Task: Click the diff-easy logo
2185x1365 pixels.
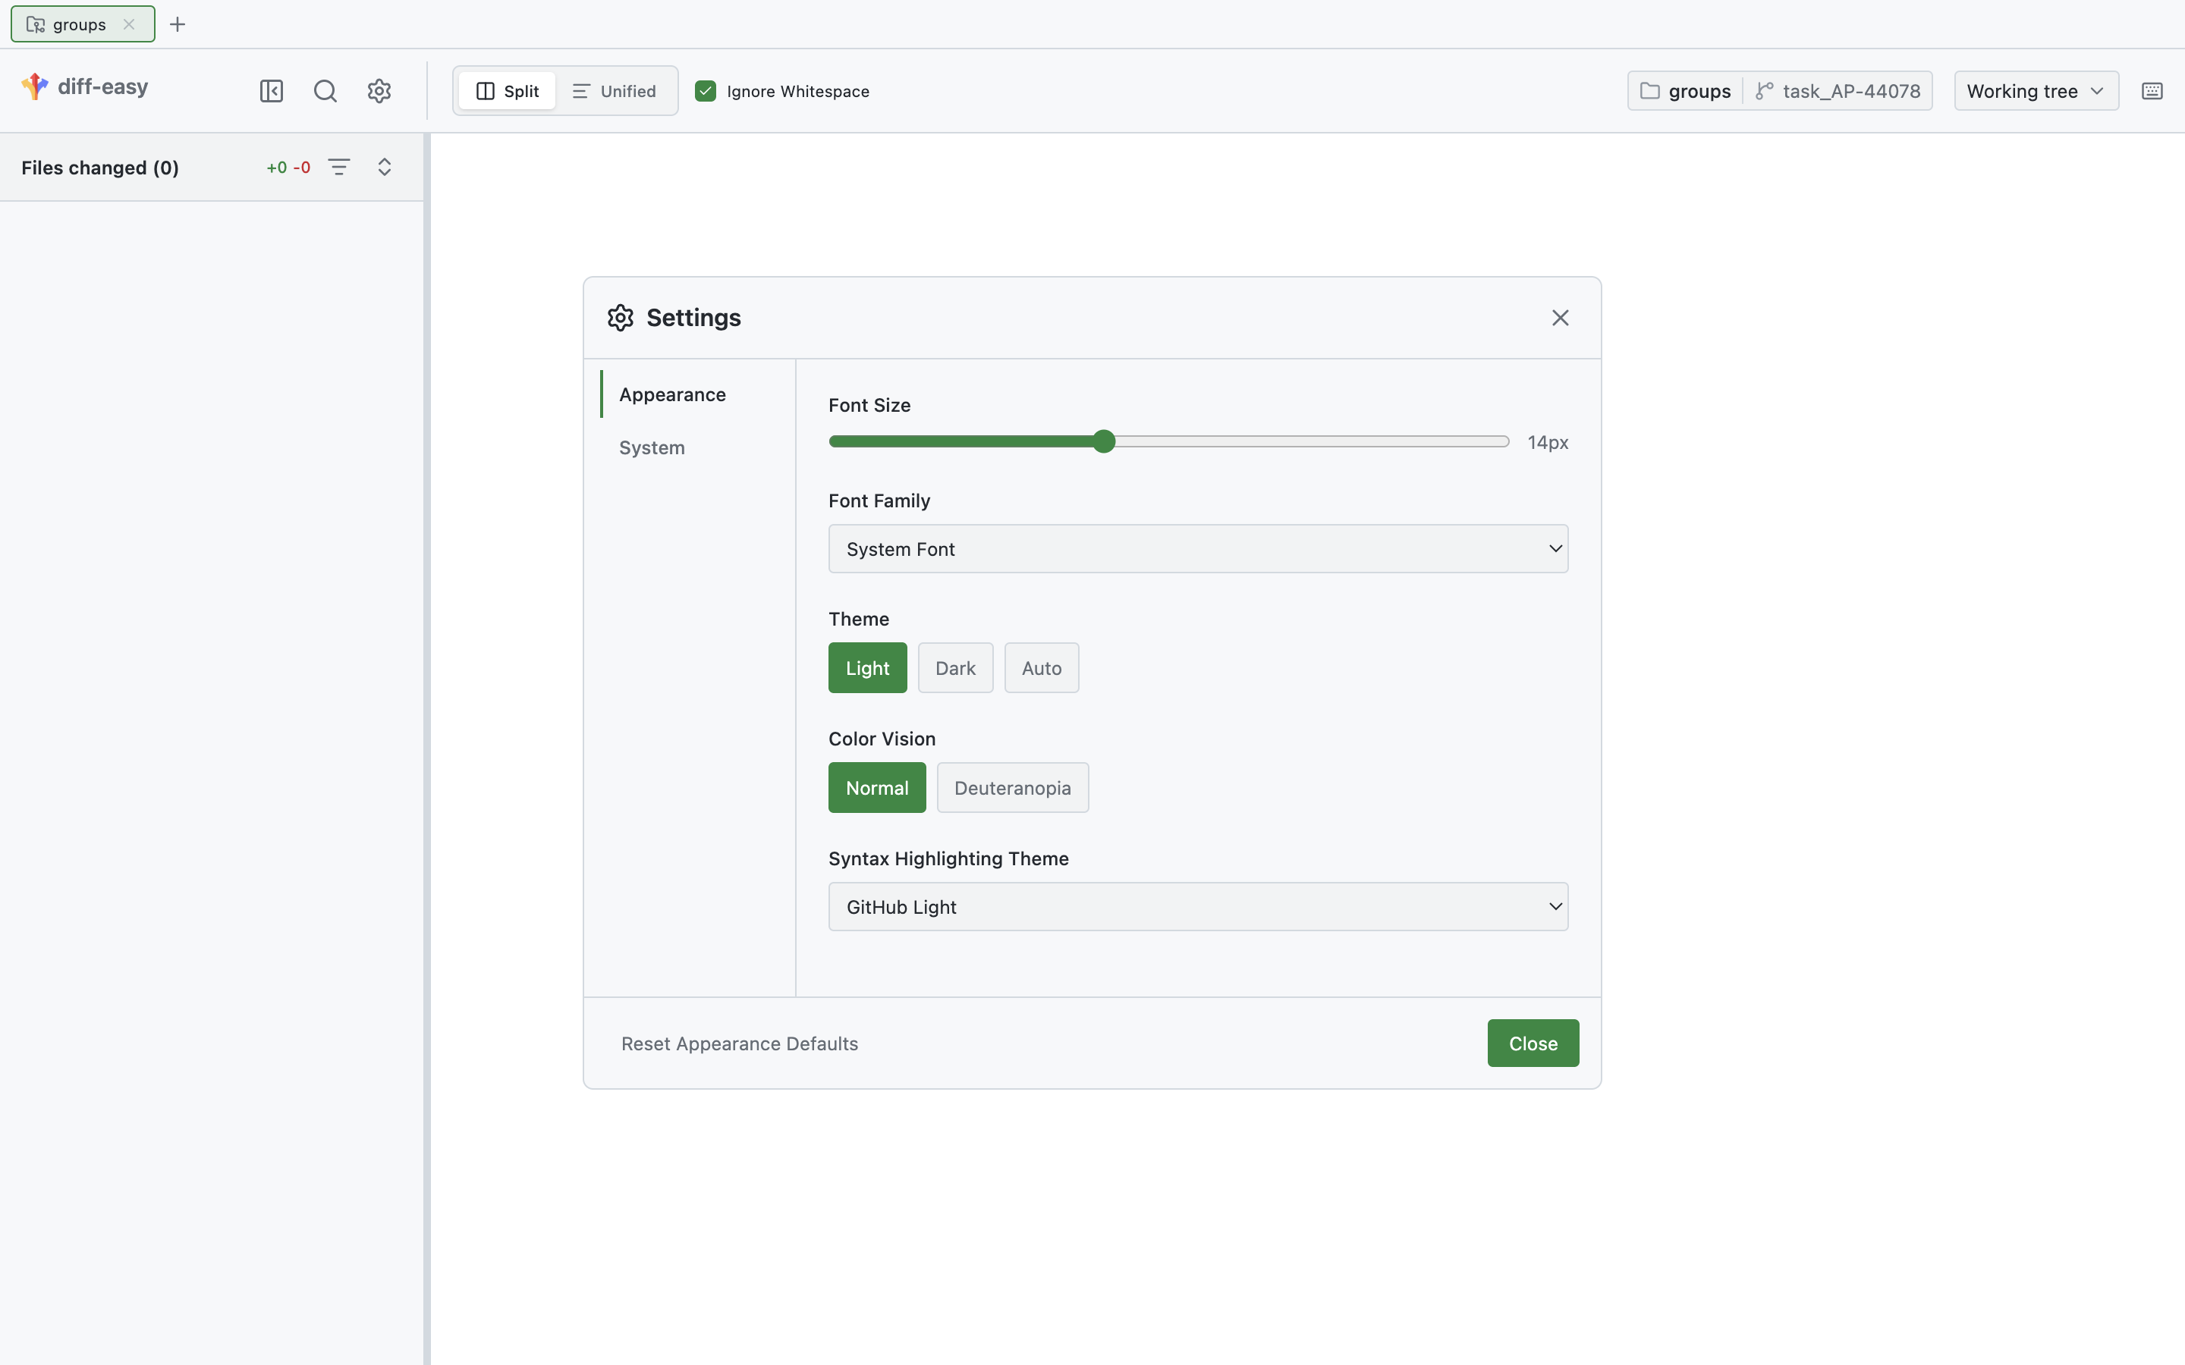Action: coord(85,86)
